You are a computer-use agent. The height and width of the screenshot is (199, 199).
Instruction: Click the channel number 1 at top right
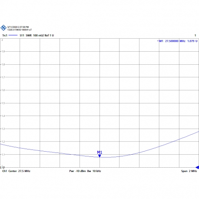pos(195,35)
